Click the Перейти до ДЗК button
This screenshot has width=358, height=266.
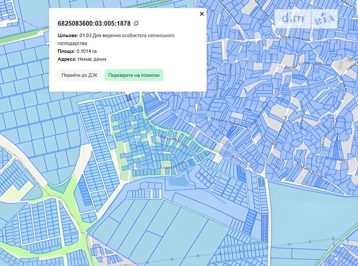(80, 75)
